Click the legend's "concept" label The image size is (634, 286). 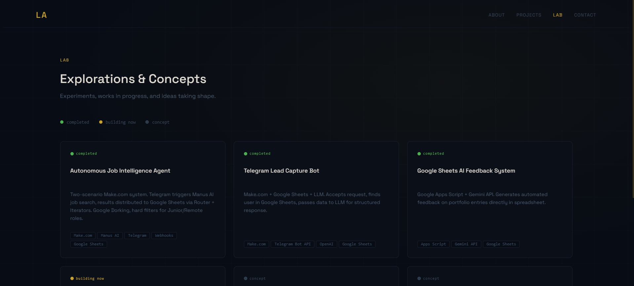pyautogui.click(x=161, y=122)
